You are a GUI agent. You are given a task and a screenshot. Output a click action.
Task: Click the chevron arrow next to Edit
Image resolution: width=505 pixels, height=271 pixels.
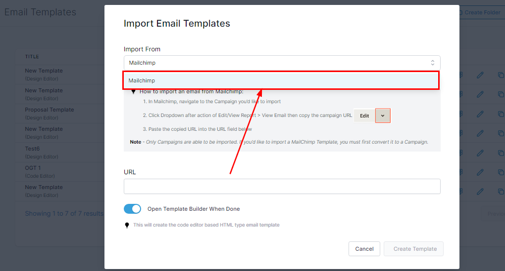click(x=383, y=116)
